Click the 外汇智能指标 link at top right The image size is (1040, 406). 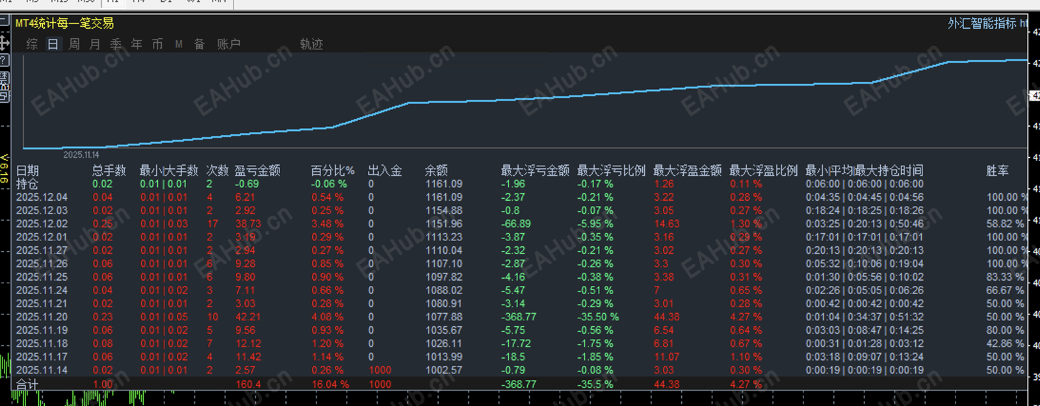(982, 23)
